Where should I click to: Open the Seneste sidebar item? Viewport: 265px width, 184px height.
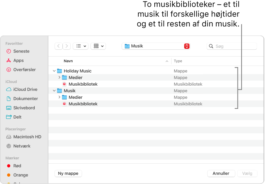coord(22,51)
